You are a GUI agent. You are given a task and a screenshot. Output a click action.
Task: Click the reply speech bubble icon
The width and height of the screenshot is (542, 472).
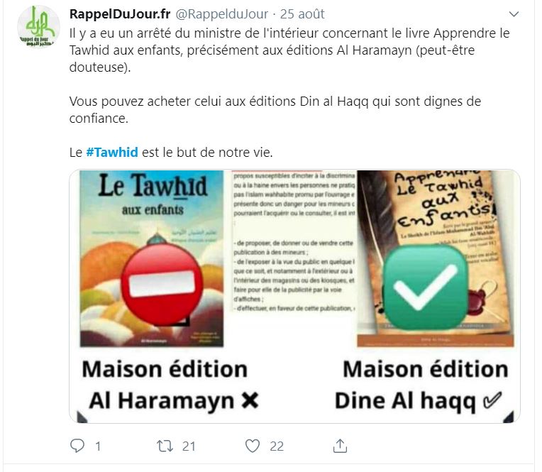click(77, 446)
